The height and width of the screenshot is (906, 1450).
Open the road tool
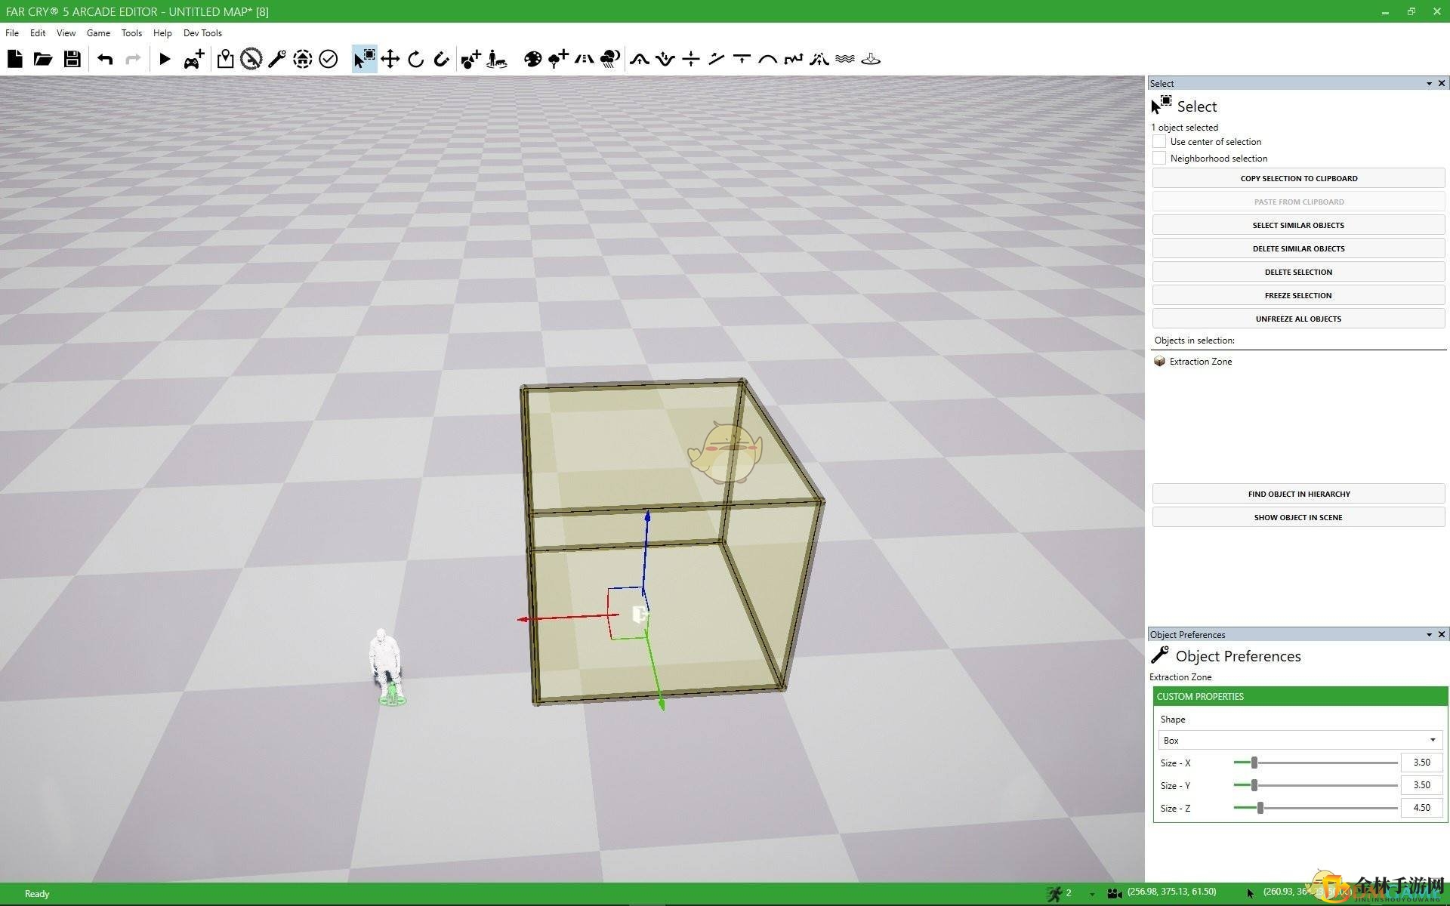pos(584,59)
